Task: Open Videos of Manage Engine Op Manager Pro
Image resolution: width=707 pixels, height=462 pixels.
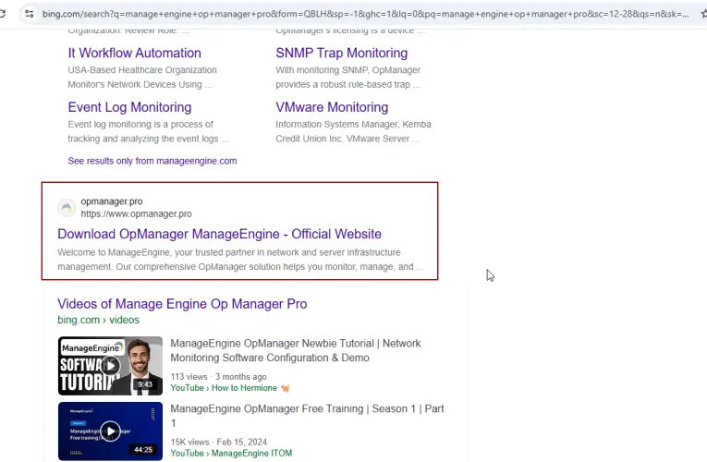Action: point(182,304)
